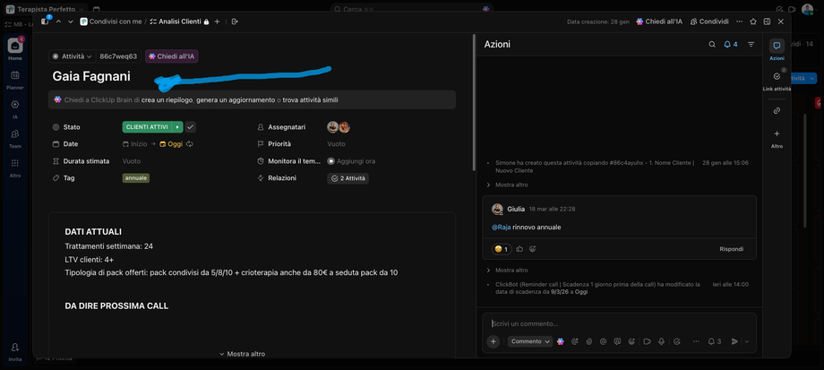Click the task ID 86c7weq63
Image resolution: width=824 pixels, height=370 pixels.
[118, 56]
